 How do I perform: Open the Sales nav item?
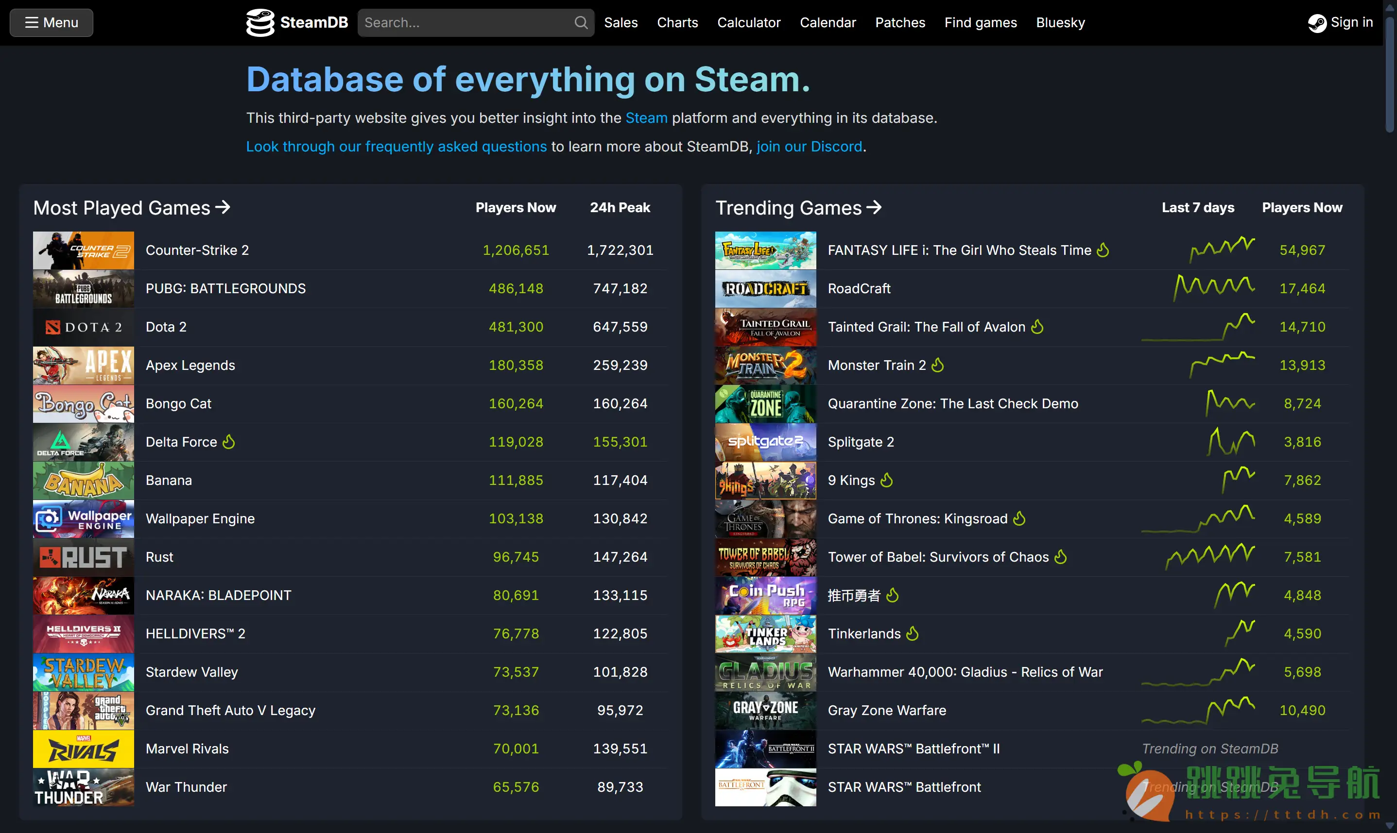coord(621,22)
